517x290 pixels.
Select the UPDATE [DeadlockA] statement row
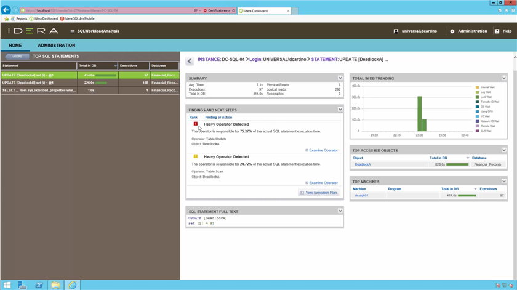90,75
